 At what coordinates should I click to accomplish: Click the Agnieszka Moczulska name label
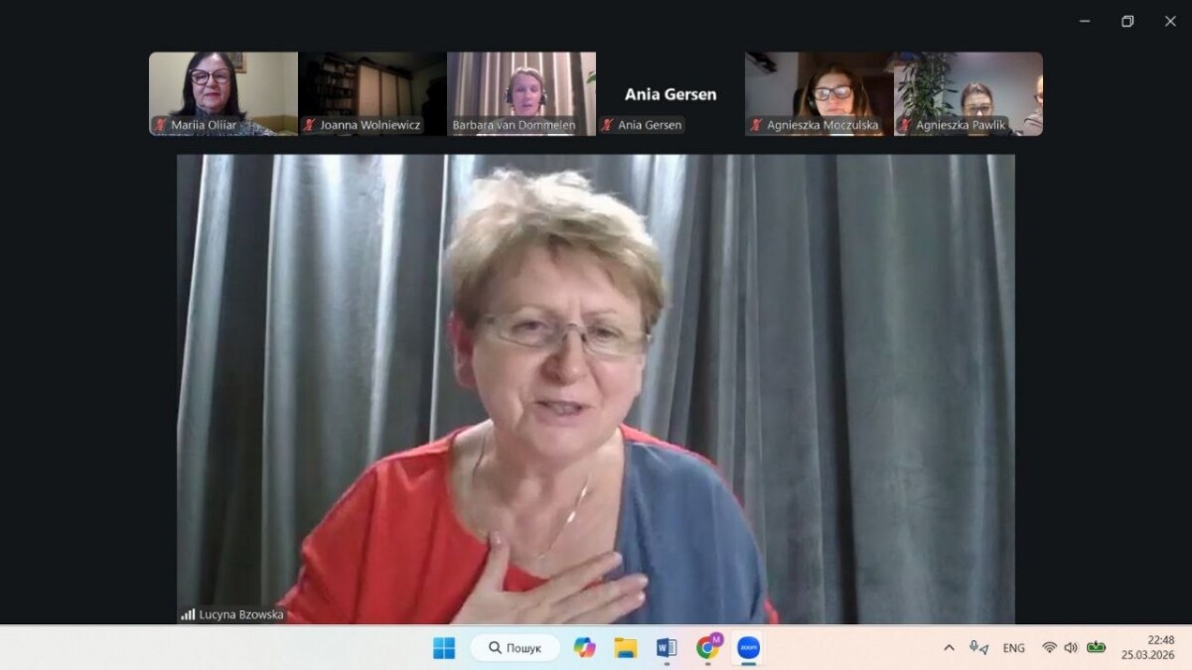point(822,125)
